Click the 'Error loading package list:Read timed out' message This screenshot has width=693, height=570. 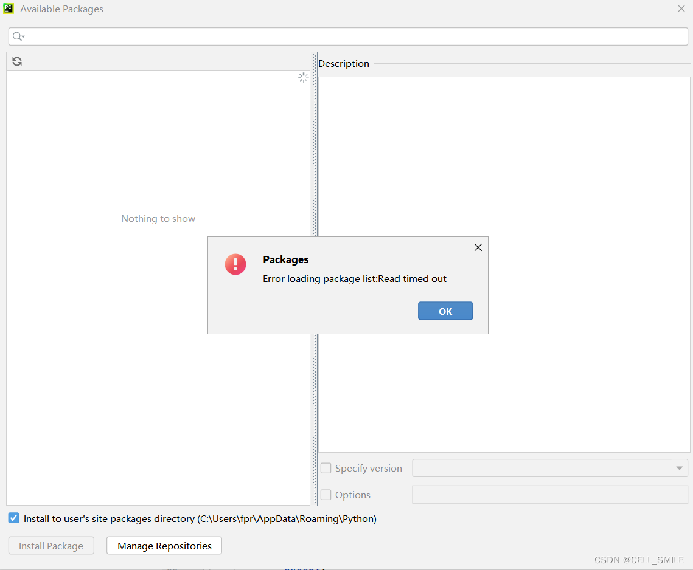point(355,278)
